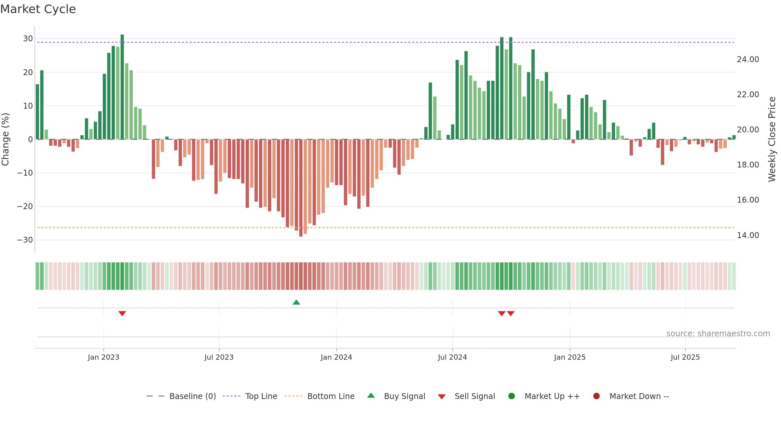Click the 30 tick on Change axis

tap(28, 39)
